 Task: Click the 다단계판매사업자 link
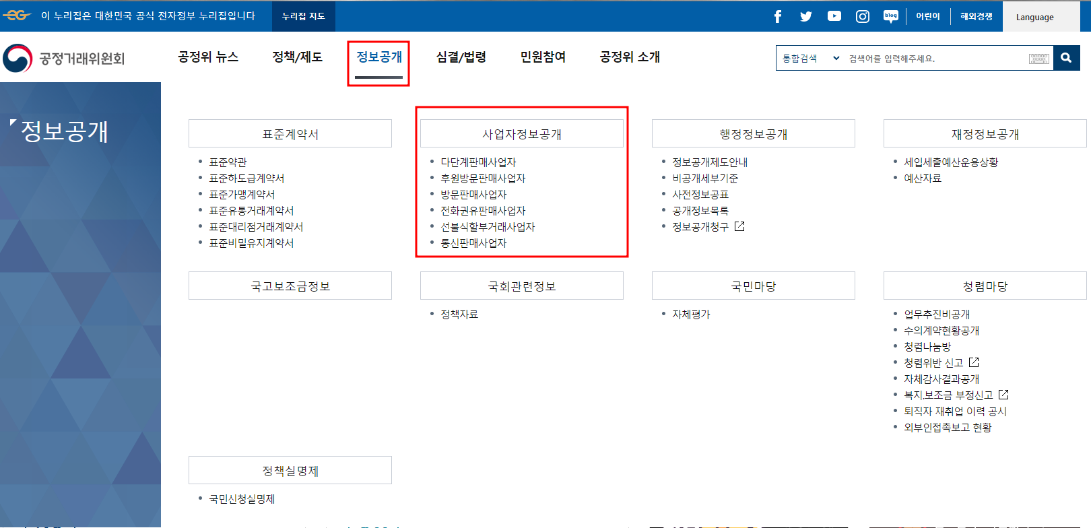click(478, 162)
